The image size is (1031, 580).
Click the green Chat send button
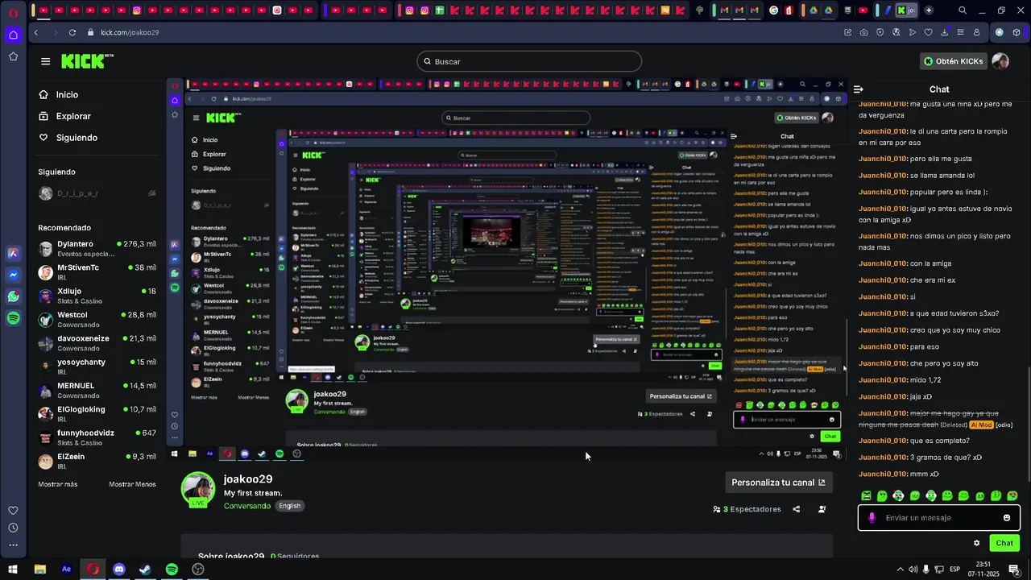point(1004,543)
